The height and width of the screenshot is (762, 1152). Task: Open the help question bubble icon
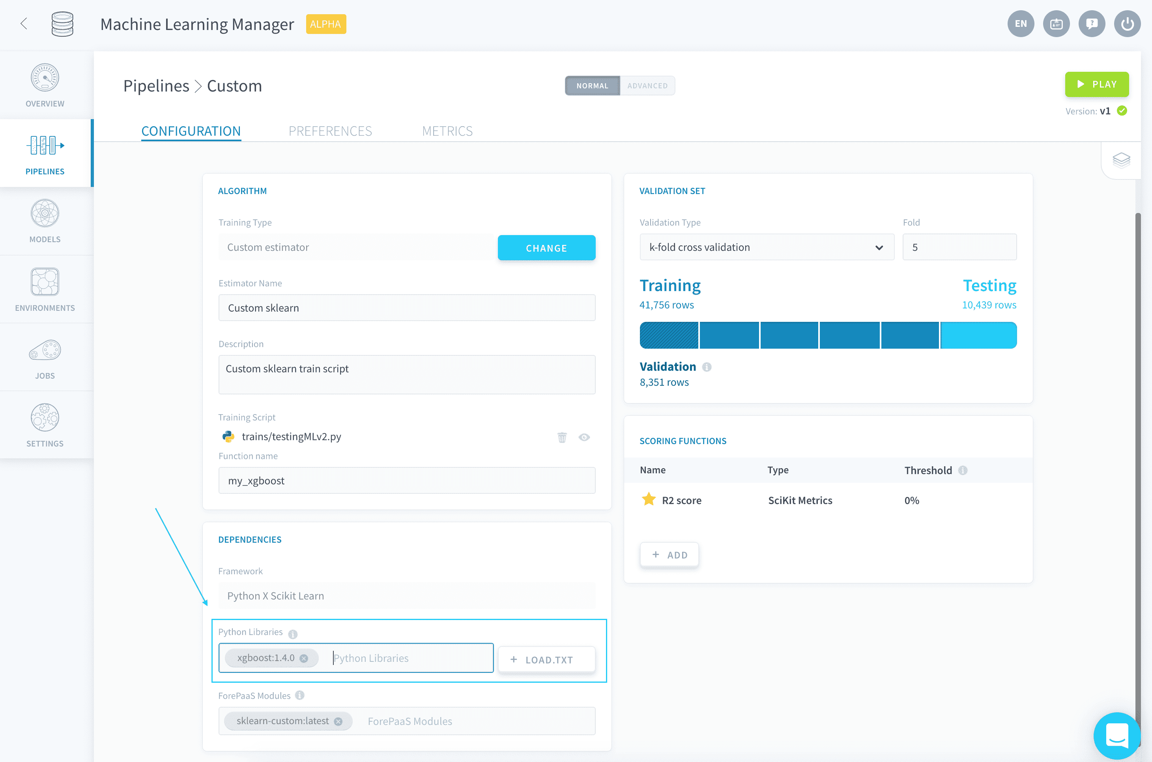[x=1092, y=24]
